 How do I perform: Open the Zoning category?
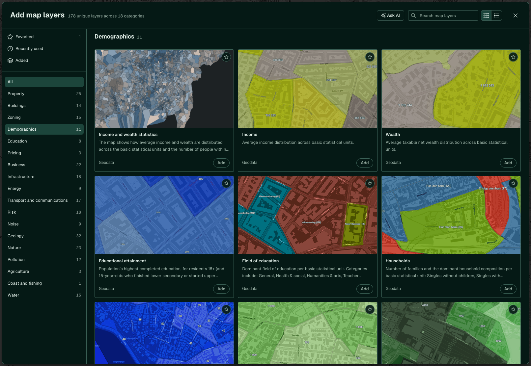44,118
